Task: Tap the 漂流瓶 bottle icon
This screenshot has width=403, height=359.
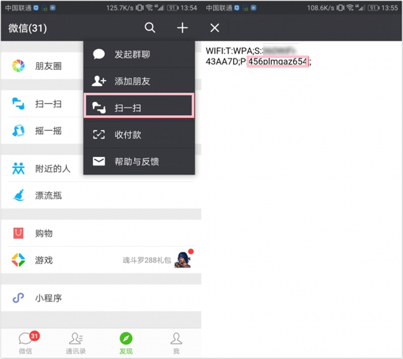Action: [19, 195]
